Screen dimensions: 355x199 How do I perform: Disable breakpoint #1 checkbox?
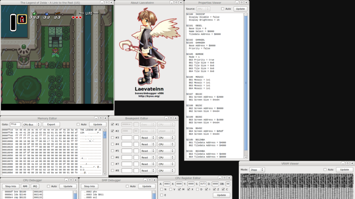[x=112, y=125]
